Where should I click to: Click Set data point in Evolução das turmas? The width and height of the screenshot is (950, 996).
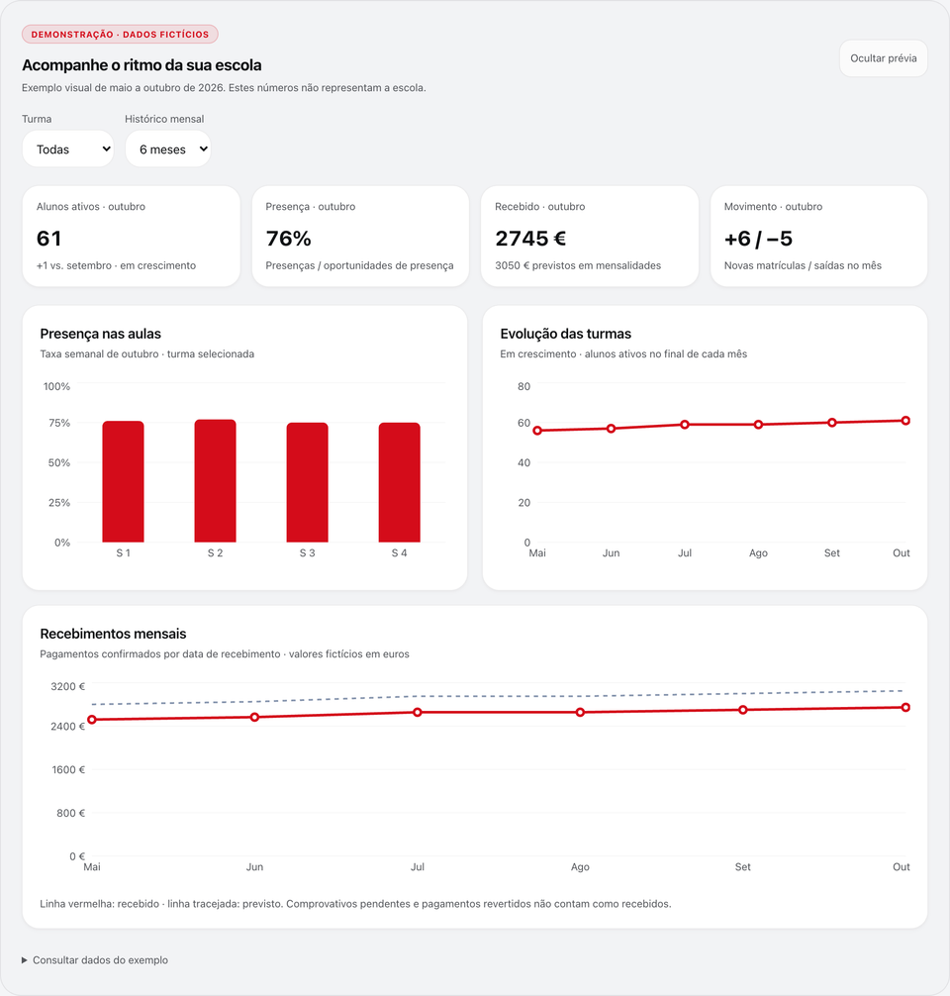point(832,423)
